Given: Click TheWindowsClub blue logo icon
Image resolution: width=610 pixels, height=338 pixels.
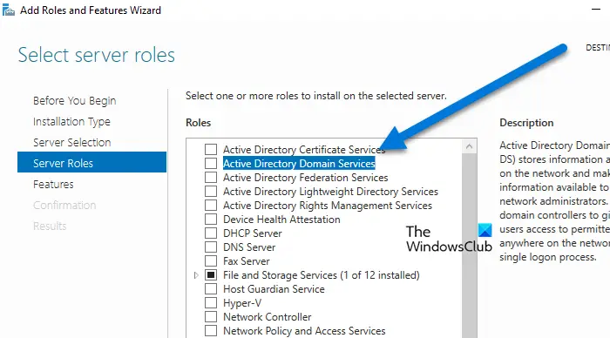Looking at the screenshot, I should click(485, 230).
